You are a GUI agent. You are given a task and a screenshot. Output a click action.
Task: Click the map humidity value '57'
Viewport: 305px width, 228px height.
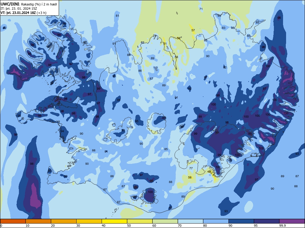tap(193, 30)
